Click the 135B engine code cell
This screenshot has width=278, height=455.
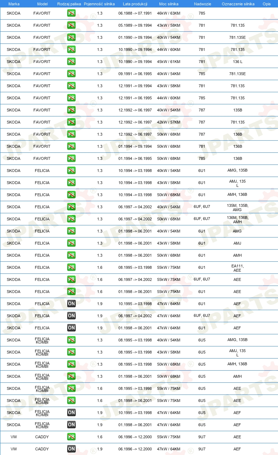click(x=237, y=110)
